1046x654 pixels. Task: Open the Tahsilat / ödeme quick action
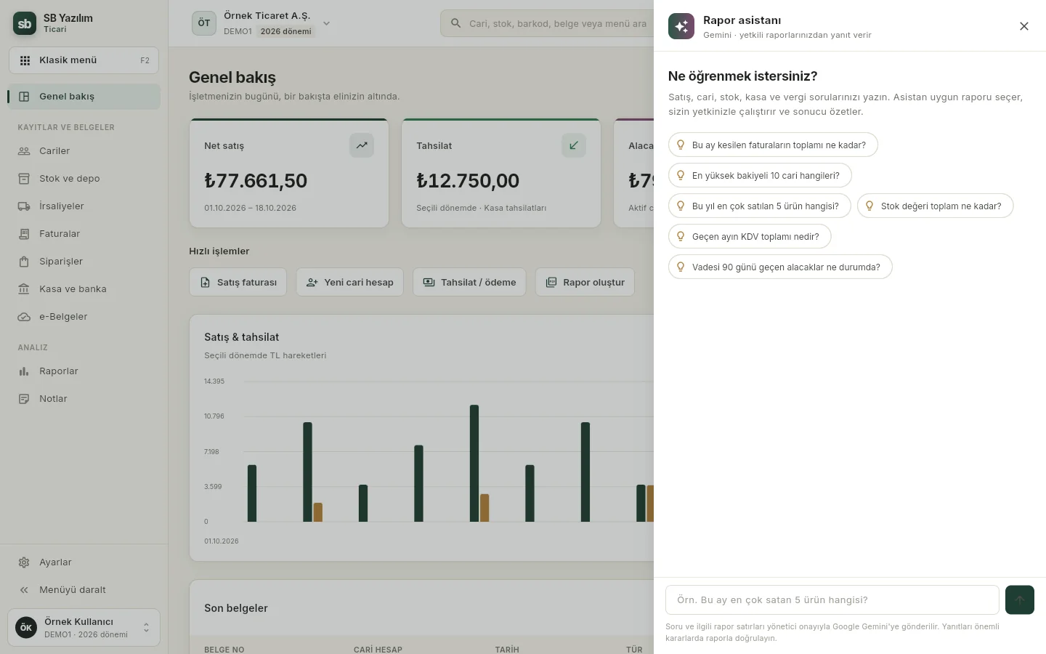[469, 282]
